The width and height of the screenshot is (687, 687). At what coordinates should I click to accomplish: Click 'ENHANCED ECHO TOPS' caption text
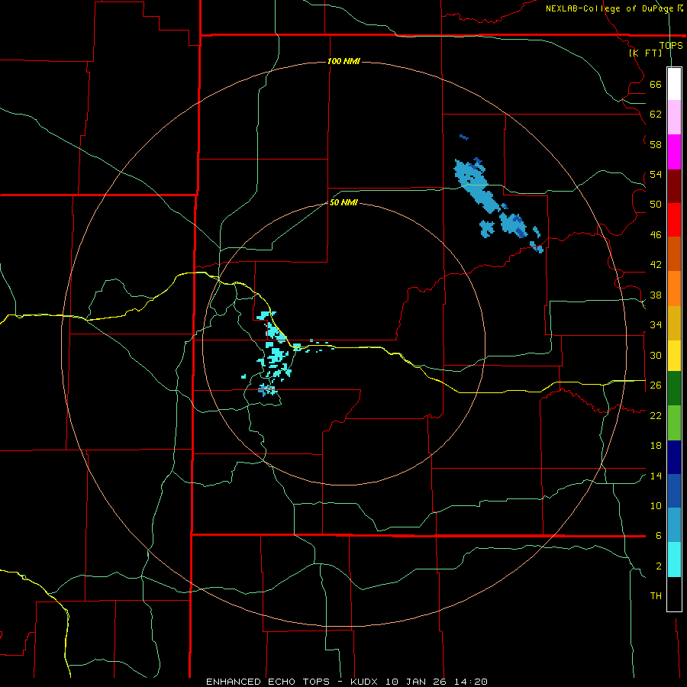click(268, 682)
